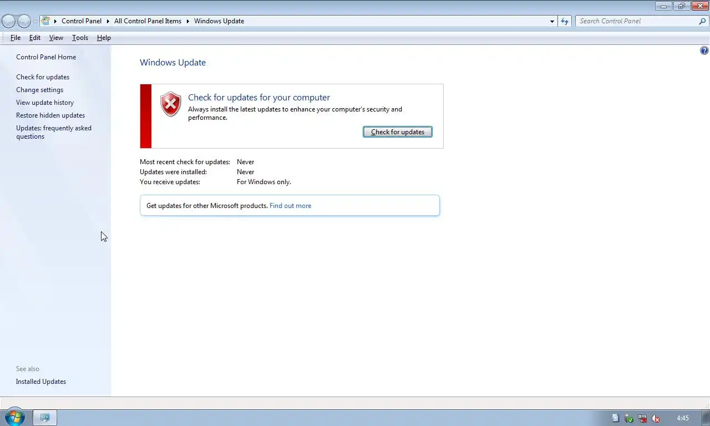The width and height of the screenshot is (710, 426).
Task: Click Windows Update breadcrumb segment
Action: click(x=219, y=21)
